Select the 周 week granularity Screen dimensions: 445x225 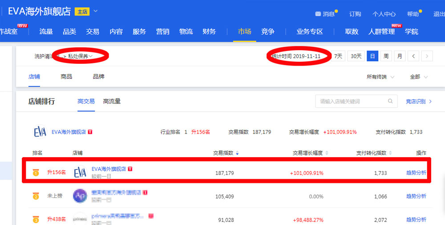[386, 56]
